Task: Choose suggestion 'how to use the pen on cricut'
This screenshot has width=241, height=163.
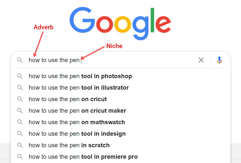Action: click(x=68, y=99)
